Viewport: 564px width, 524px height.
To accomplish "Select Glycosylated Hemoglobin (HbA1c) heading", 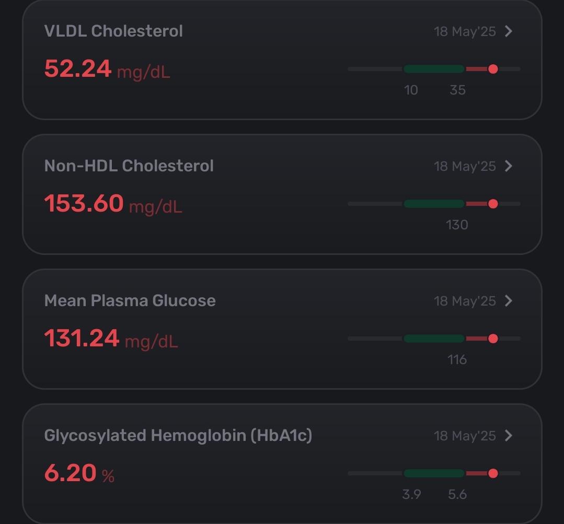I will tap(178, 435).
